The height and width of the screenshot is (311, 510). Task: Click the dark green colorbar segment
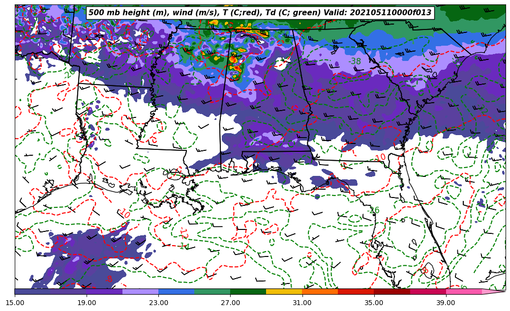pos(248,291)
